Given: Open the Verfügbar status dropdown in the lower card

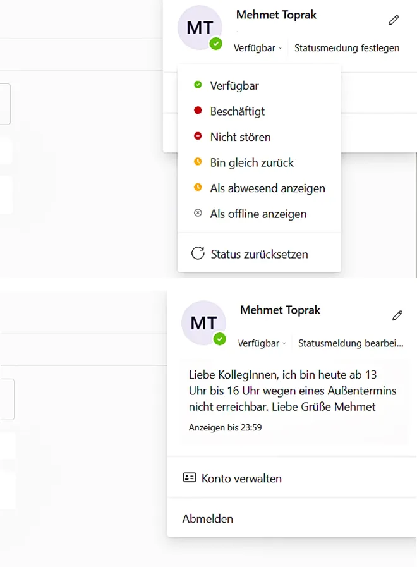Looking at the screenshot, I should point(262,343).
